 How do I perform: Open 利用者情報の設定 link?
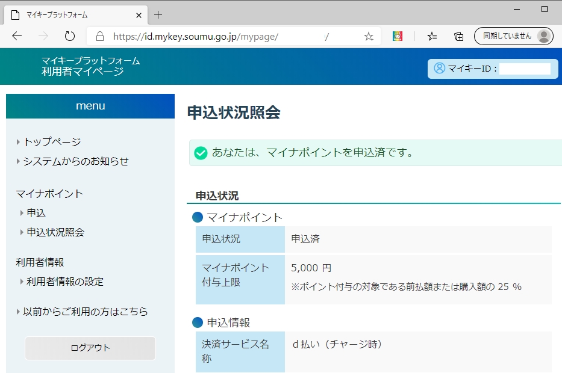tap(65, 282)
